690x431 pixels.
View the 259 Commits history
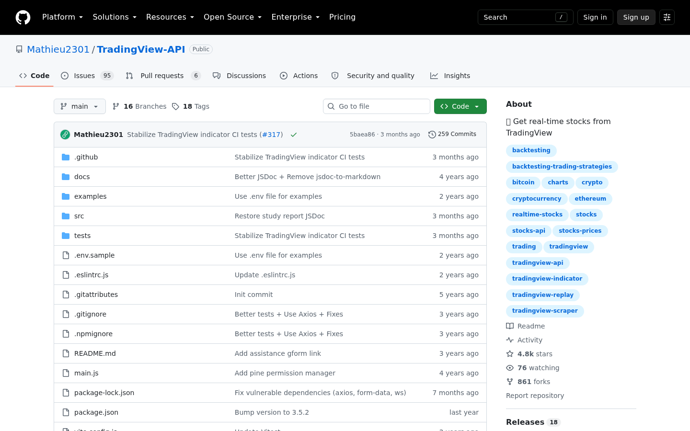coord(452,134)
